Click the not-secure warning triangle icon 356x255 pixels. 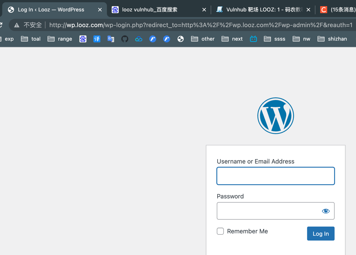[x=17, y=25]
